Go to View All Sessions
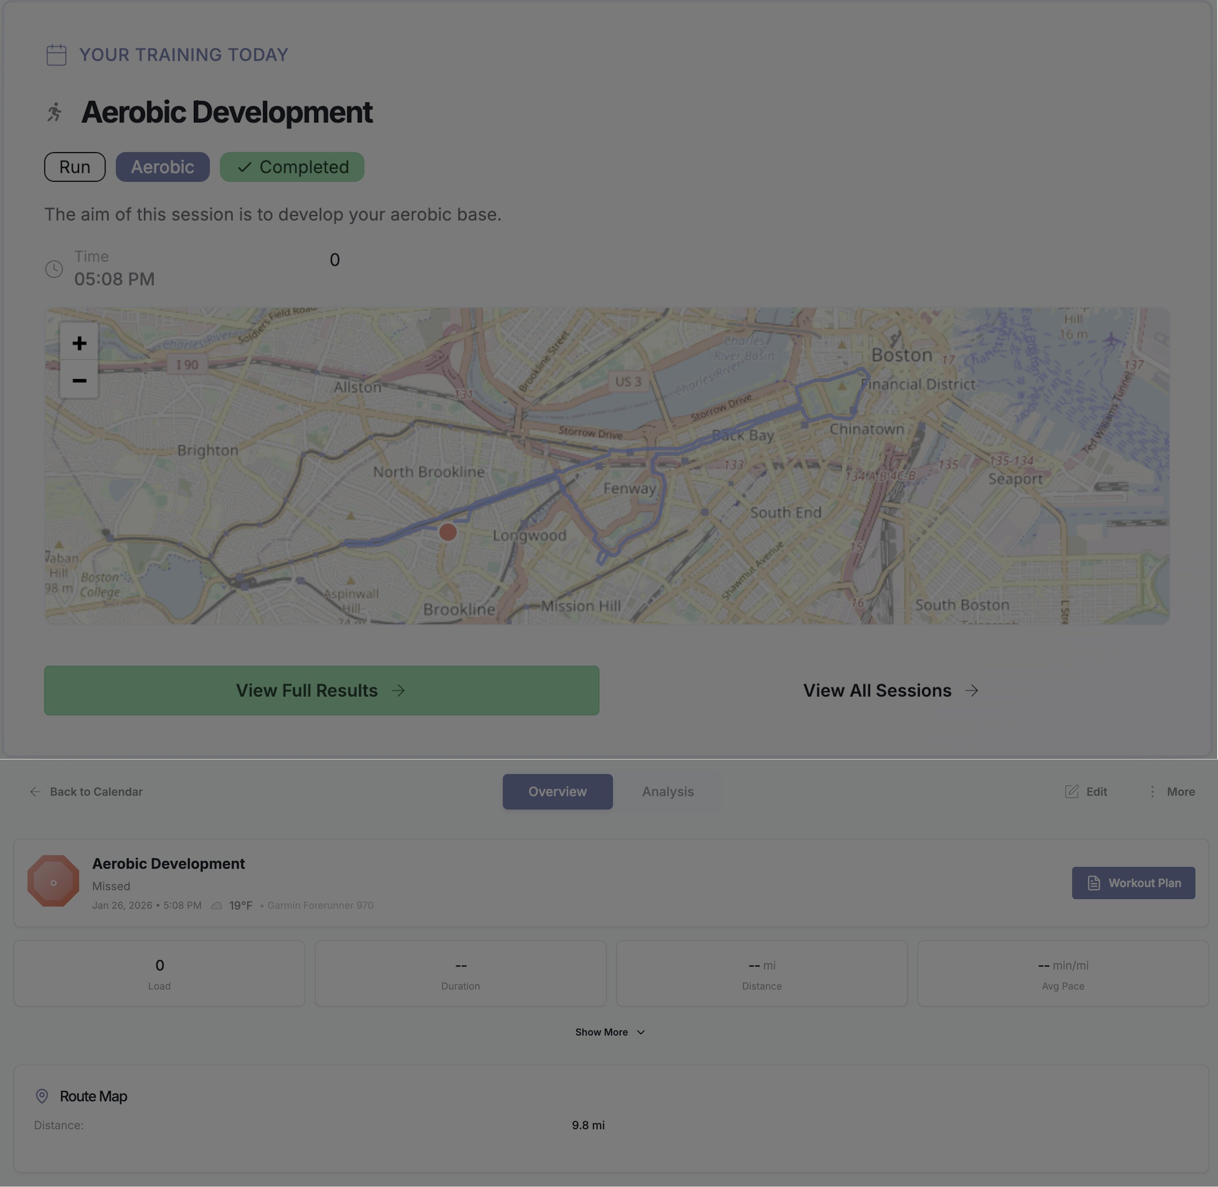The height and width of the screenshot is (1187, 1218). coord(890,690)
